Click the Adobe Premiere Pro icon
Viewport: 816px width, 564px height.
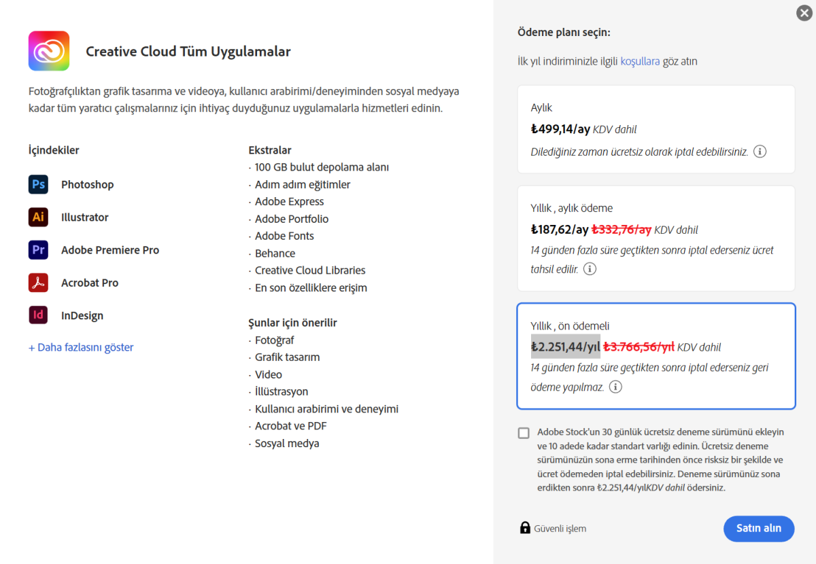38,249
